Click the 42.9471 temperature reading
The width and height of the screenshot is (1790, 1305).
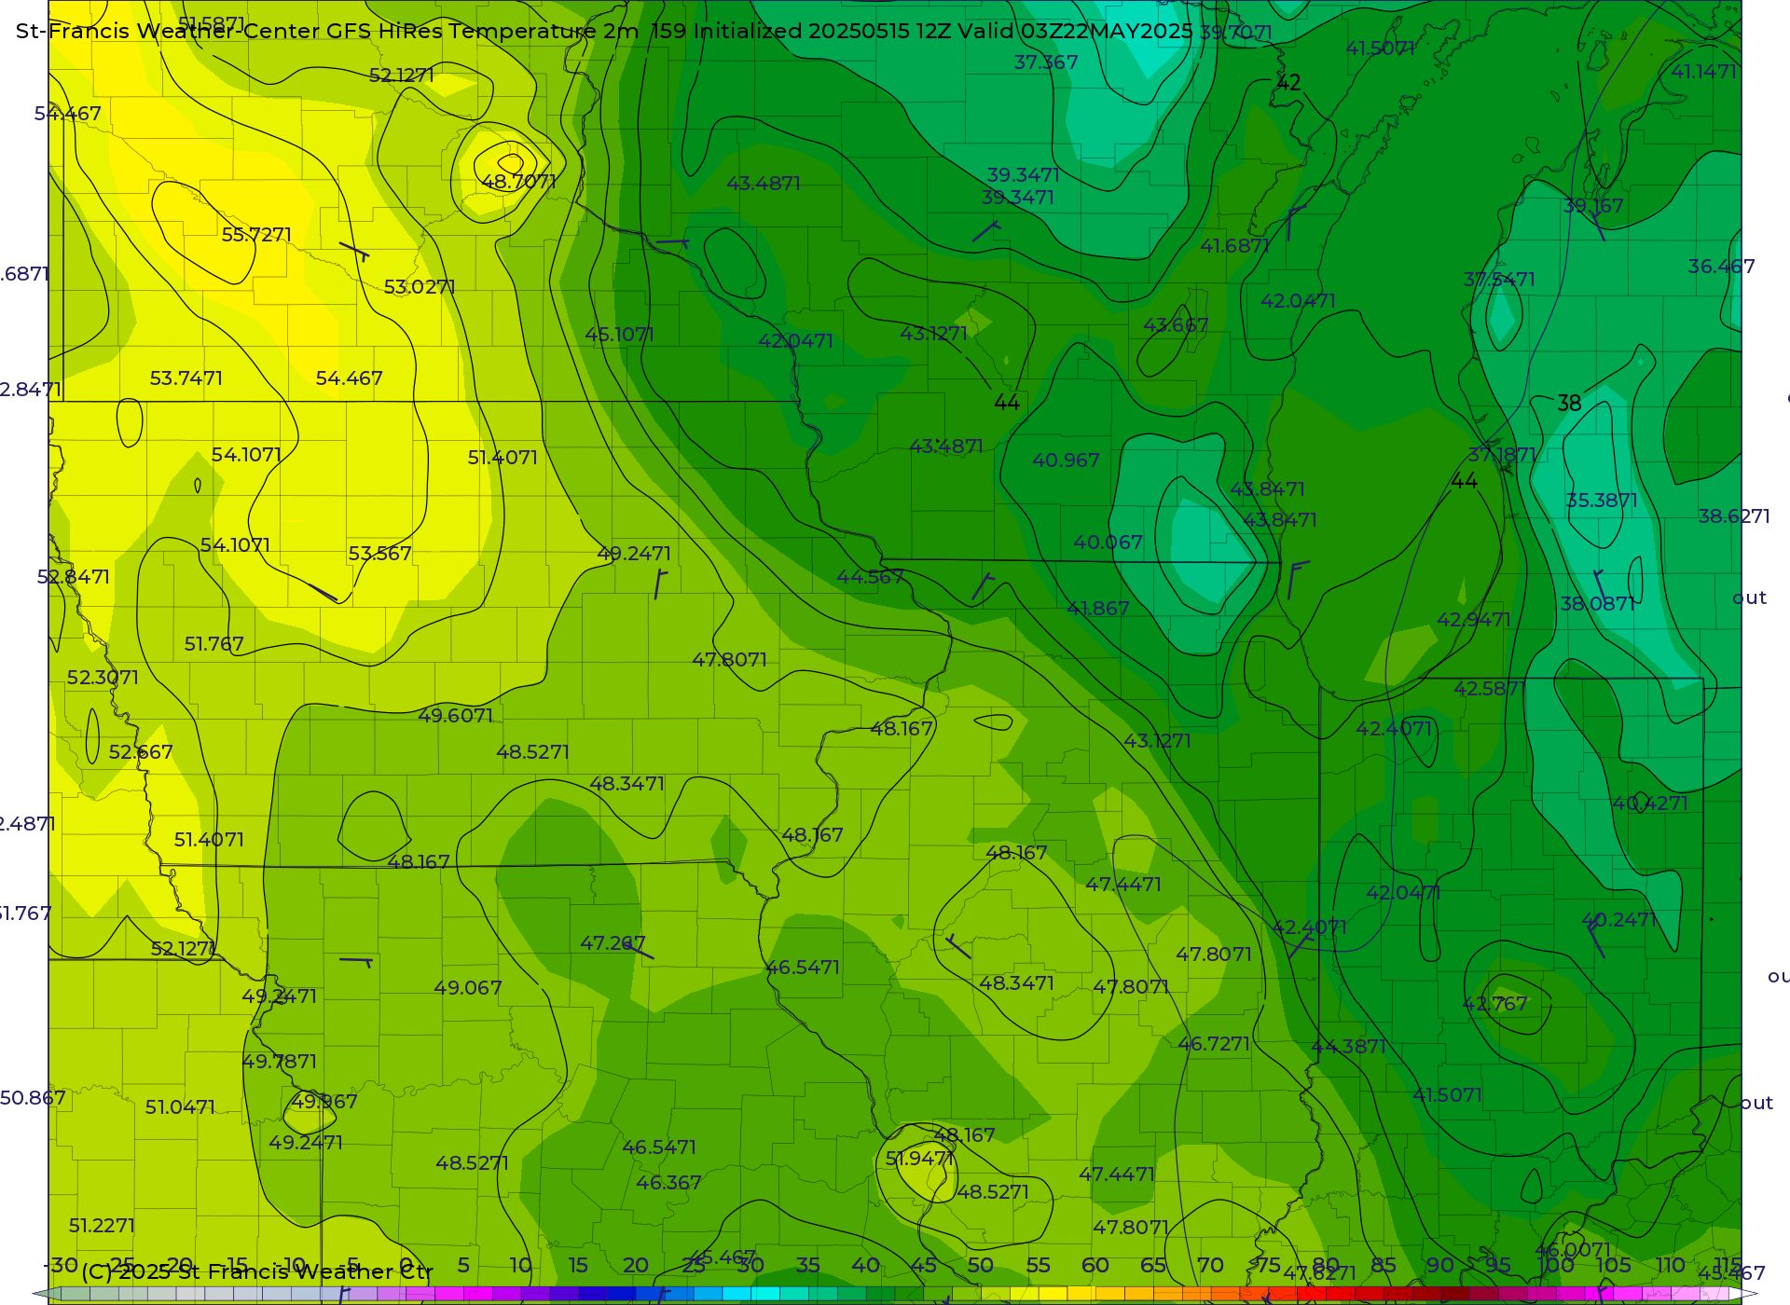pyautogui.click(x=1474, y=620)
